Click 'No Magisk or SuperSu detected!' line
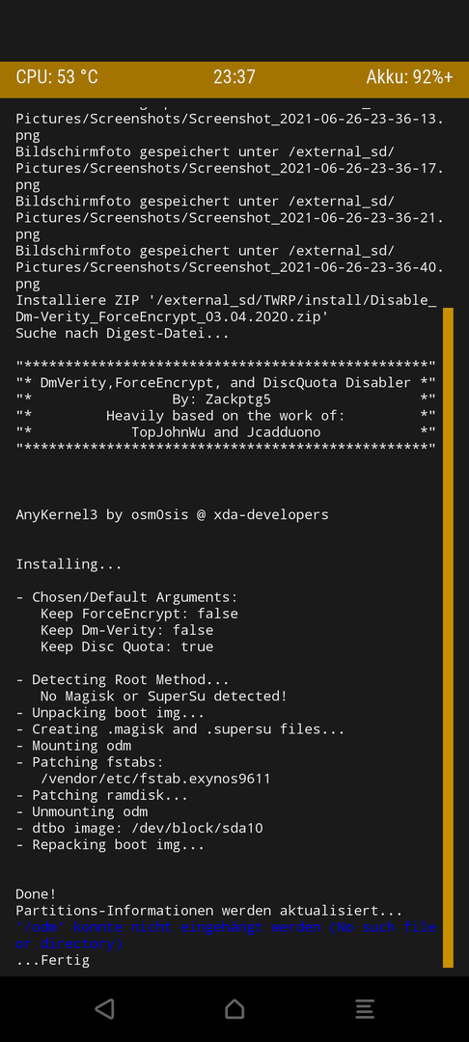Image resolution: width=469 pixels, height=1042 pixels. (163, 697)
